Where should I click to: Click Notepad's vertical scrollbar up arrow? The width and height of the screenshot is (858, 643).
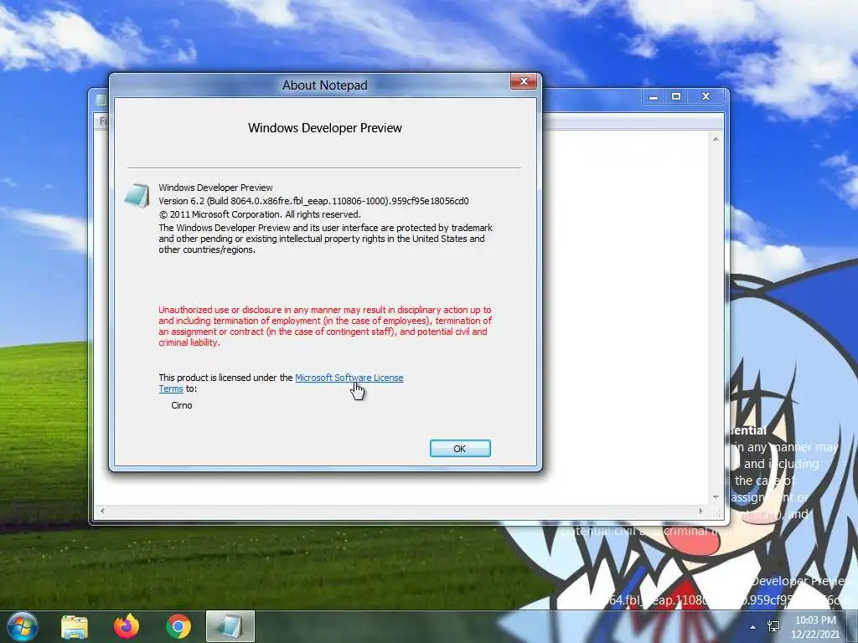tap(716, 140)
